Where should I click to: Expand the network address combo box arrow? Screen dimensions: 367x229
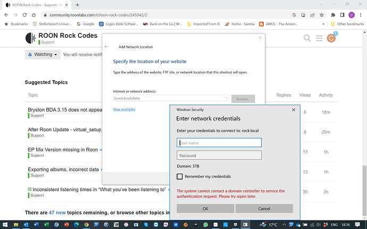point(226,98)
